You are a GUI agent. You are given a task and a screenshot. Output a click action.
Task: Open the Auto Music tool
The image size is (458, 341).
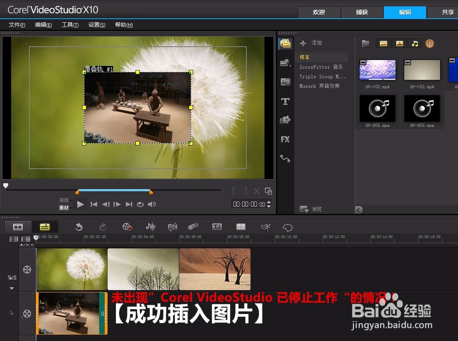coord(172,227)
